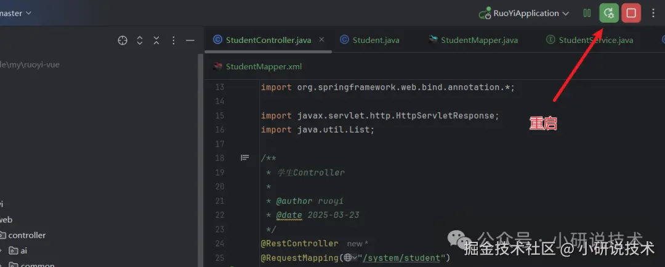Click the green Rerun RuoYiApplication button
Image resolution: width=665 pixels, height=267 pixels.
[x=609, y=13]
